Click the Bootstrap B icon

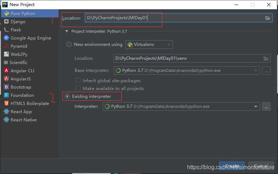click(6, 87)
